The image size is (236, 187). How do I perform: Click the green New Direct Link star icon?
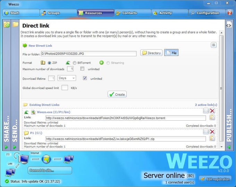coord(25,46)
